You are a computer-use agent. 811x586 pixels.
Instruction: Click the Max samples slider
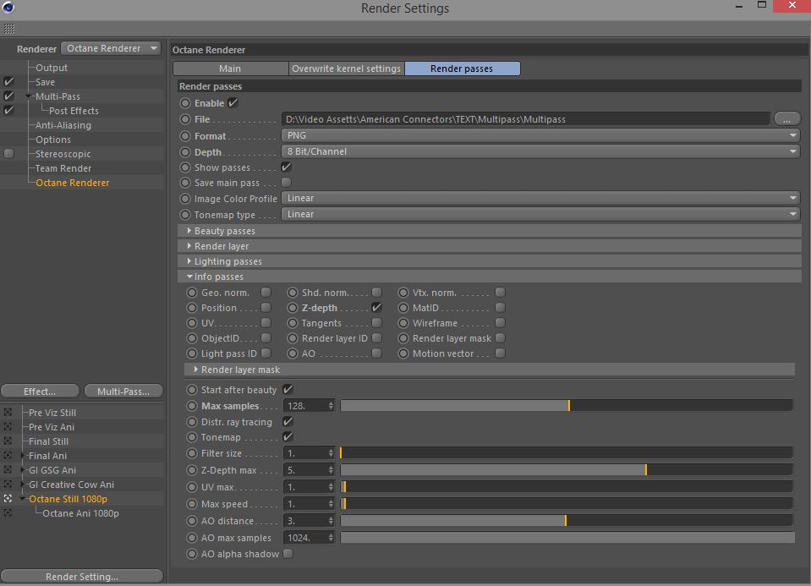pyautogui.click(x=567, y=406)
